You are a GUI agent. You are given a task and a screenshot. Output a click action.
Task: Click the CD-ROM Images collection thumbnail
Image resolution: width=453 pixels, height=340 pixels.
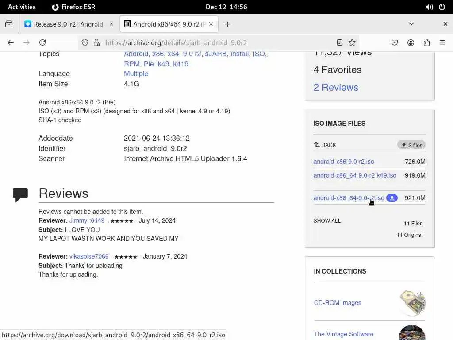tap(413, 303)
